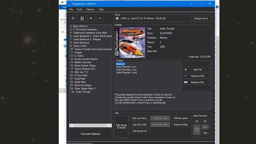Image resolution: width=256 pixels, height=144 pixels.
Task: Click the Add File button
Action: (196, 70)
